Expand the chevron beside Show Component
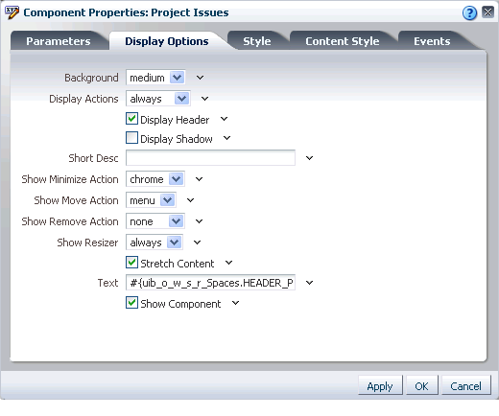 pyautogui.click(x=235, y=303)
